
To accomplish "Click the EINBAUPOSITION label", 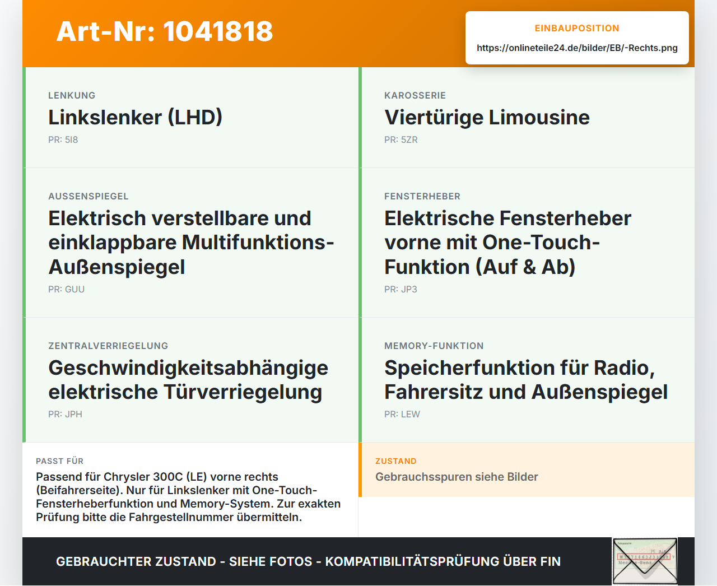I will point(577,28).
